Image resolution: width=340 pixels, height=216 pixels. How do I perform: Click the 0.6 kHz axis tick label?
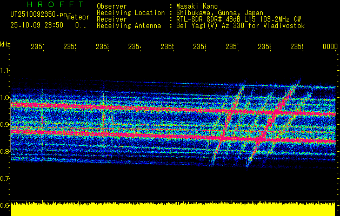pyautogui.click(x=4, y=205)
